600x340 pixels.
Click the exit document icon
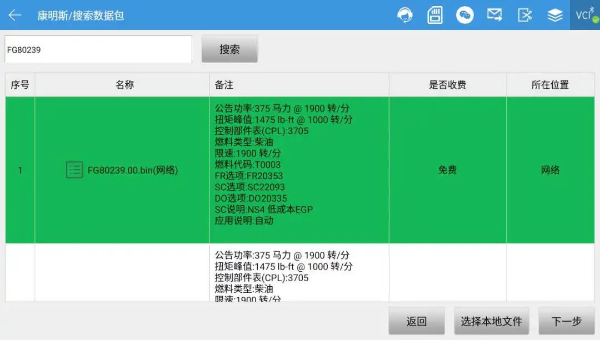pos(524,16)
